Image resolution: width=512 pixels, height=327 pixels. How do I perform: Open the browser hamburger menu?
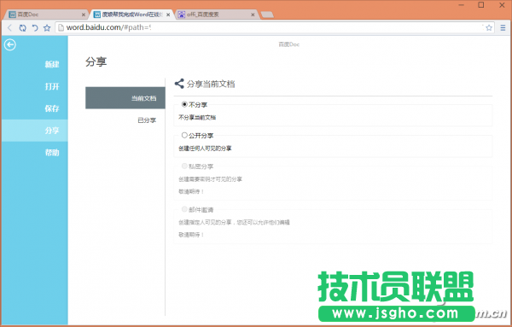click(503, 28)
